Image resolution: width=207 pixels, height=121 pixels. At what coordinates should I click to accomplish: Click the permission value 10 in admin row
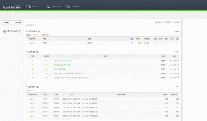132,43
